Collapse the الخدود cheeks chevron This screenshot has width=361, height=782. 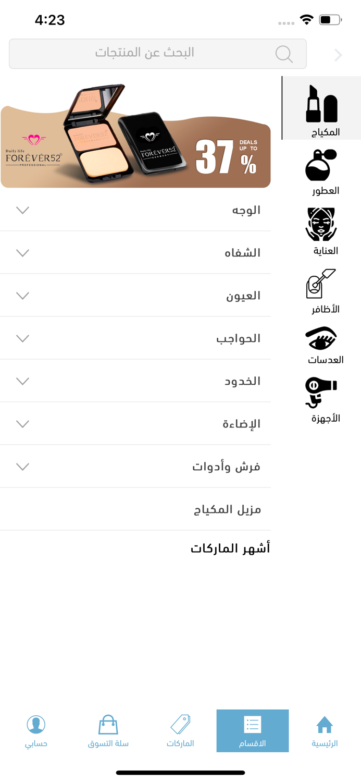tap(22, 381)
